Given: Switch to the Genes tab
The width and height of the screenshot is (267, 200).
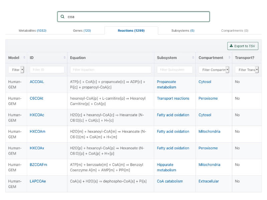Looking at the screenshot, I should pyautogui.click(x=82, y=31).
